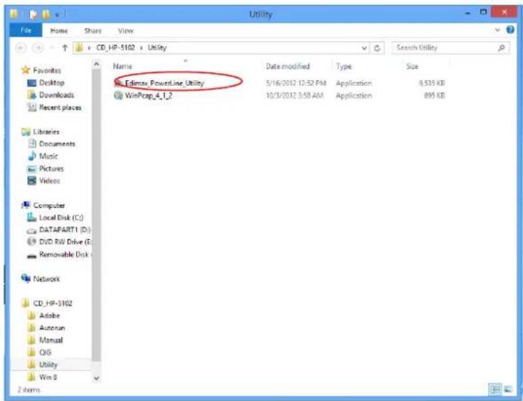Open the Help question mark icon

coord(510,30)
